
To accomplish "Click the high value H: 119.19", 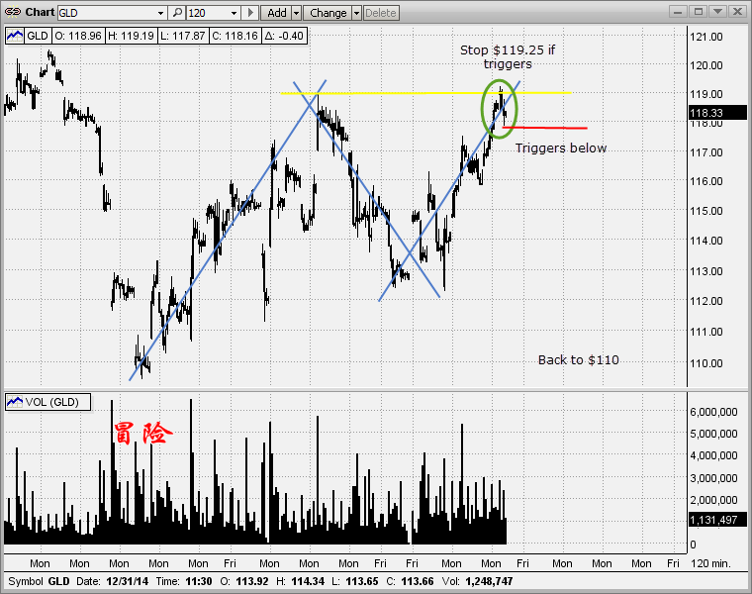I will click(x=131, y=36).
